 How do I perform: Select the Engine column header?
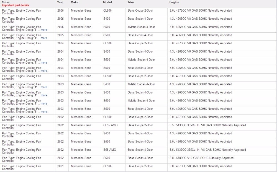click(174, 2)
